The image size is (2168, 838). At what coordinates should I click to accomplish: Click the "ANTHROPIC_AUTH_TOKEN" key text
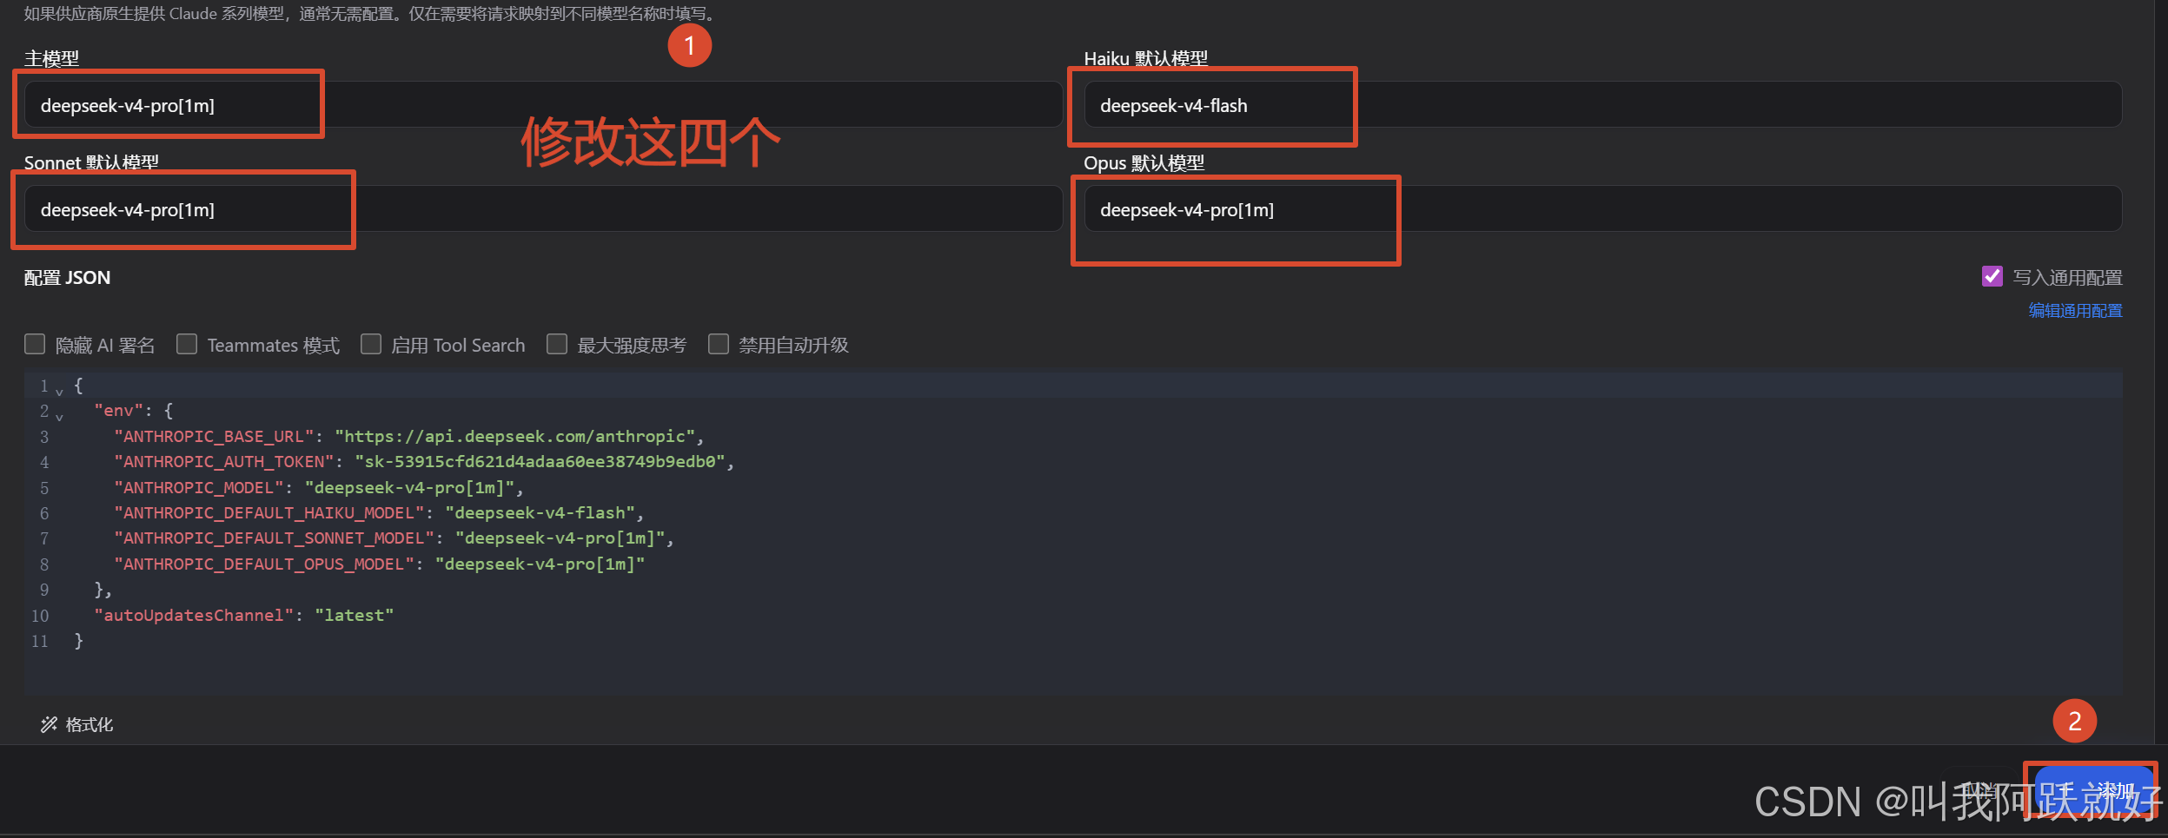click(224, 462)
